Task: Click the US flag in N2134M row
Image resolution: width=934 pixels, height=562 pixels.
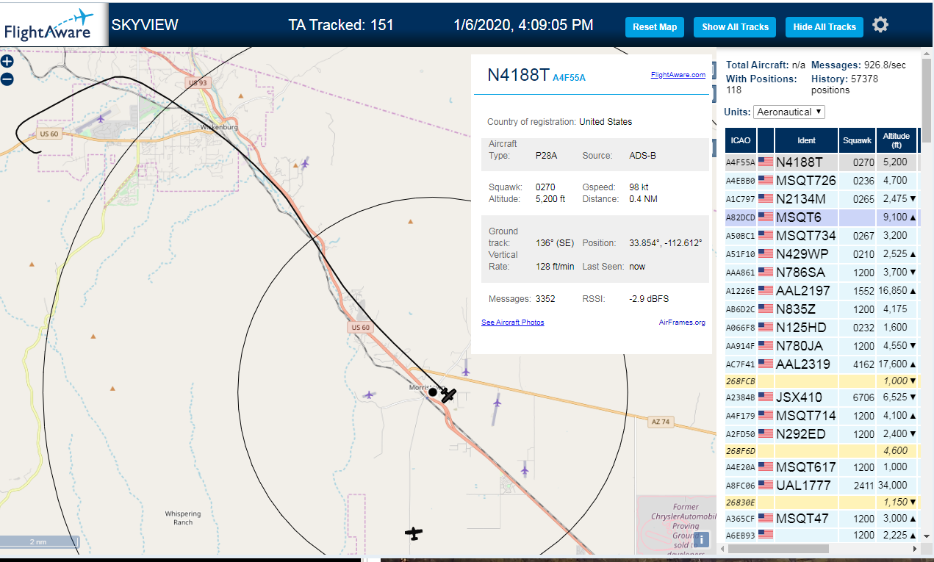Action: pyautogui.click(x=766, y=199)
